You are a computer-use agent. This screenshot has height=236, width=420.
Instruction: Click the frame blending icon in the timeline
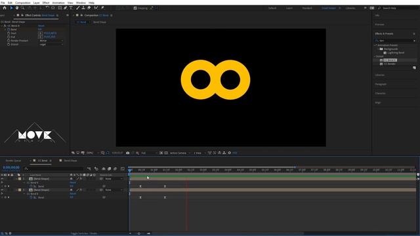(x=110, y=168)
